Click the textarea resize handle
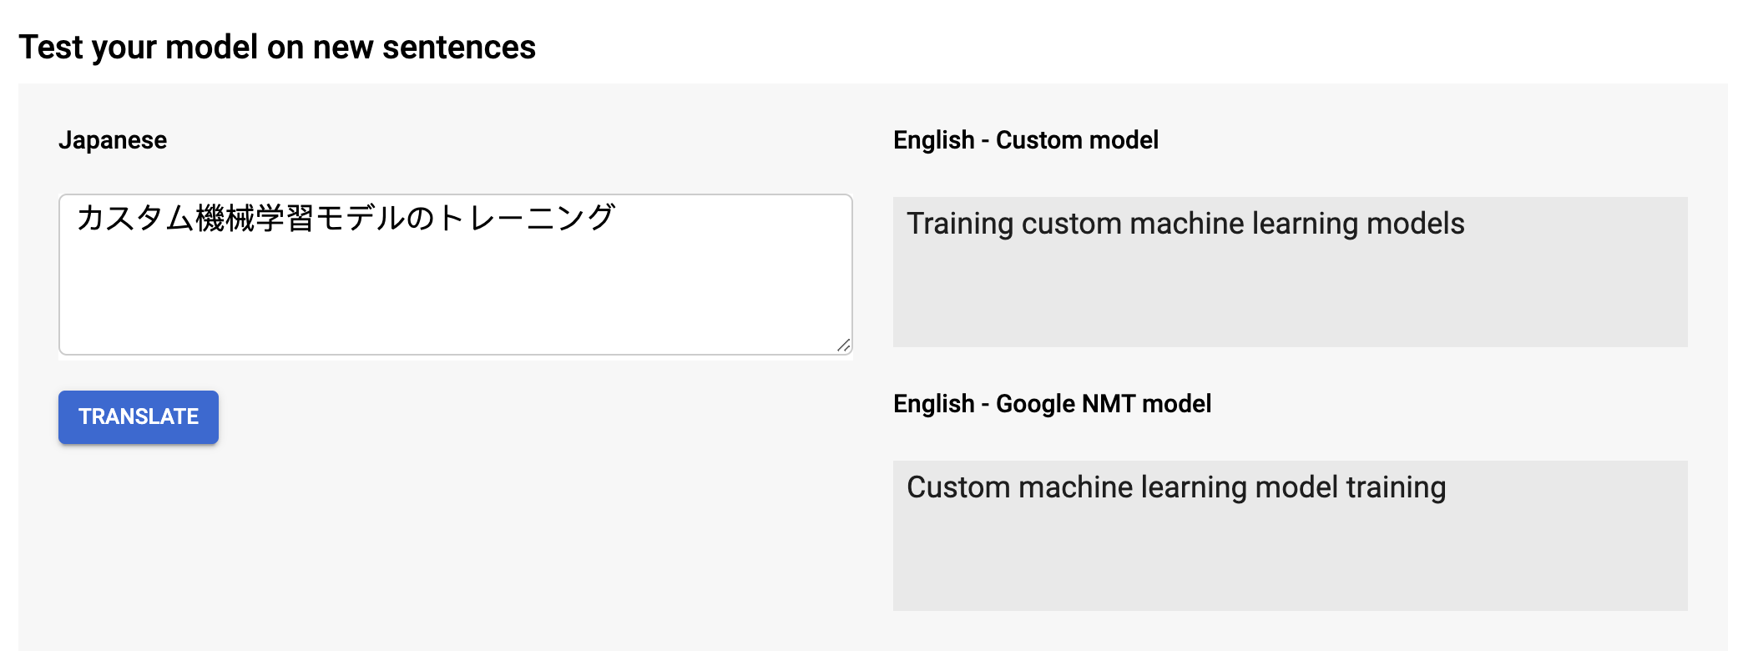This screenshot has height=671, width=1748. tap(845, 345)
